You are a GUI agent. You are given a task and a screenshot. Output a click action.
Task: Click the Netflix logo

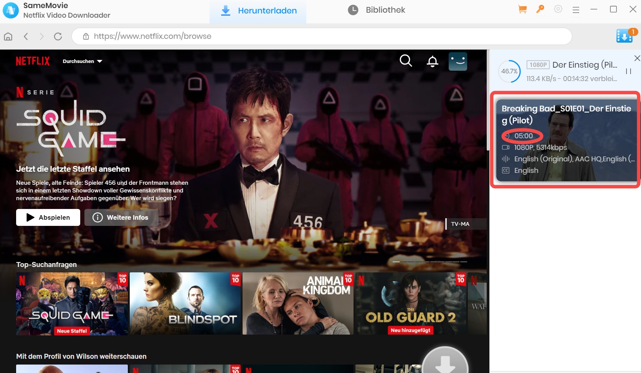tap(33, 61)
